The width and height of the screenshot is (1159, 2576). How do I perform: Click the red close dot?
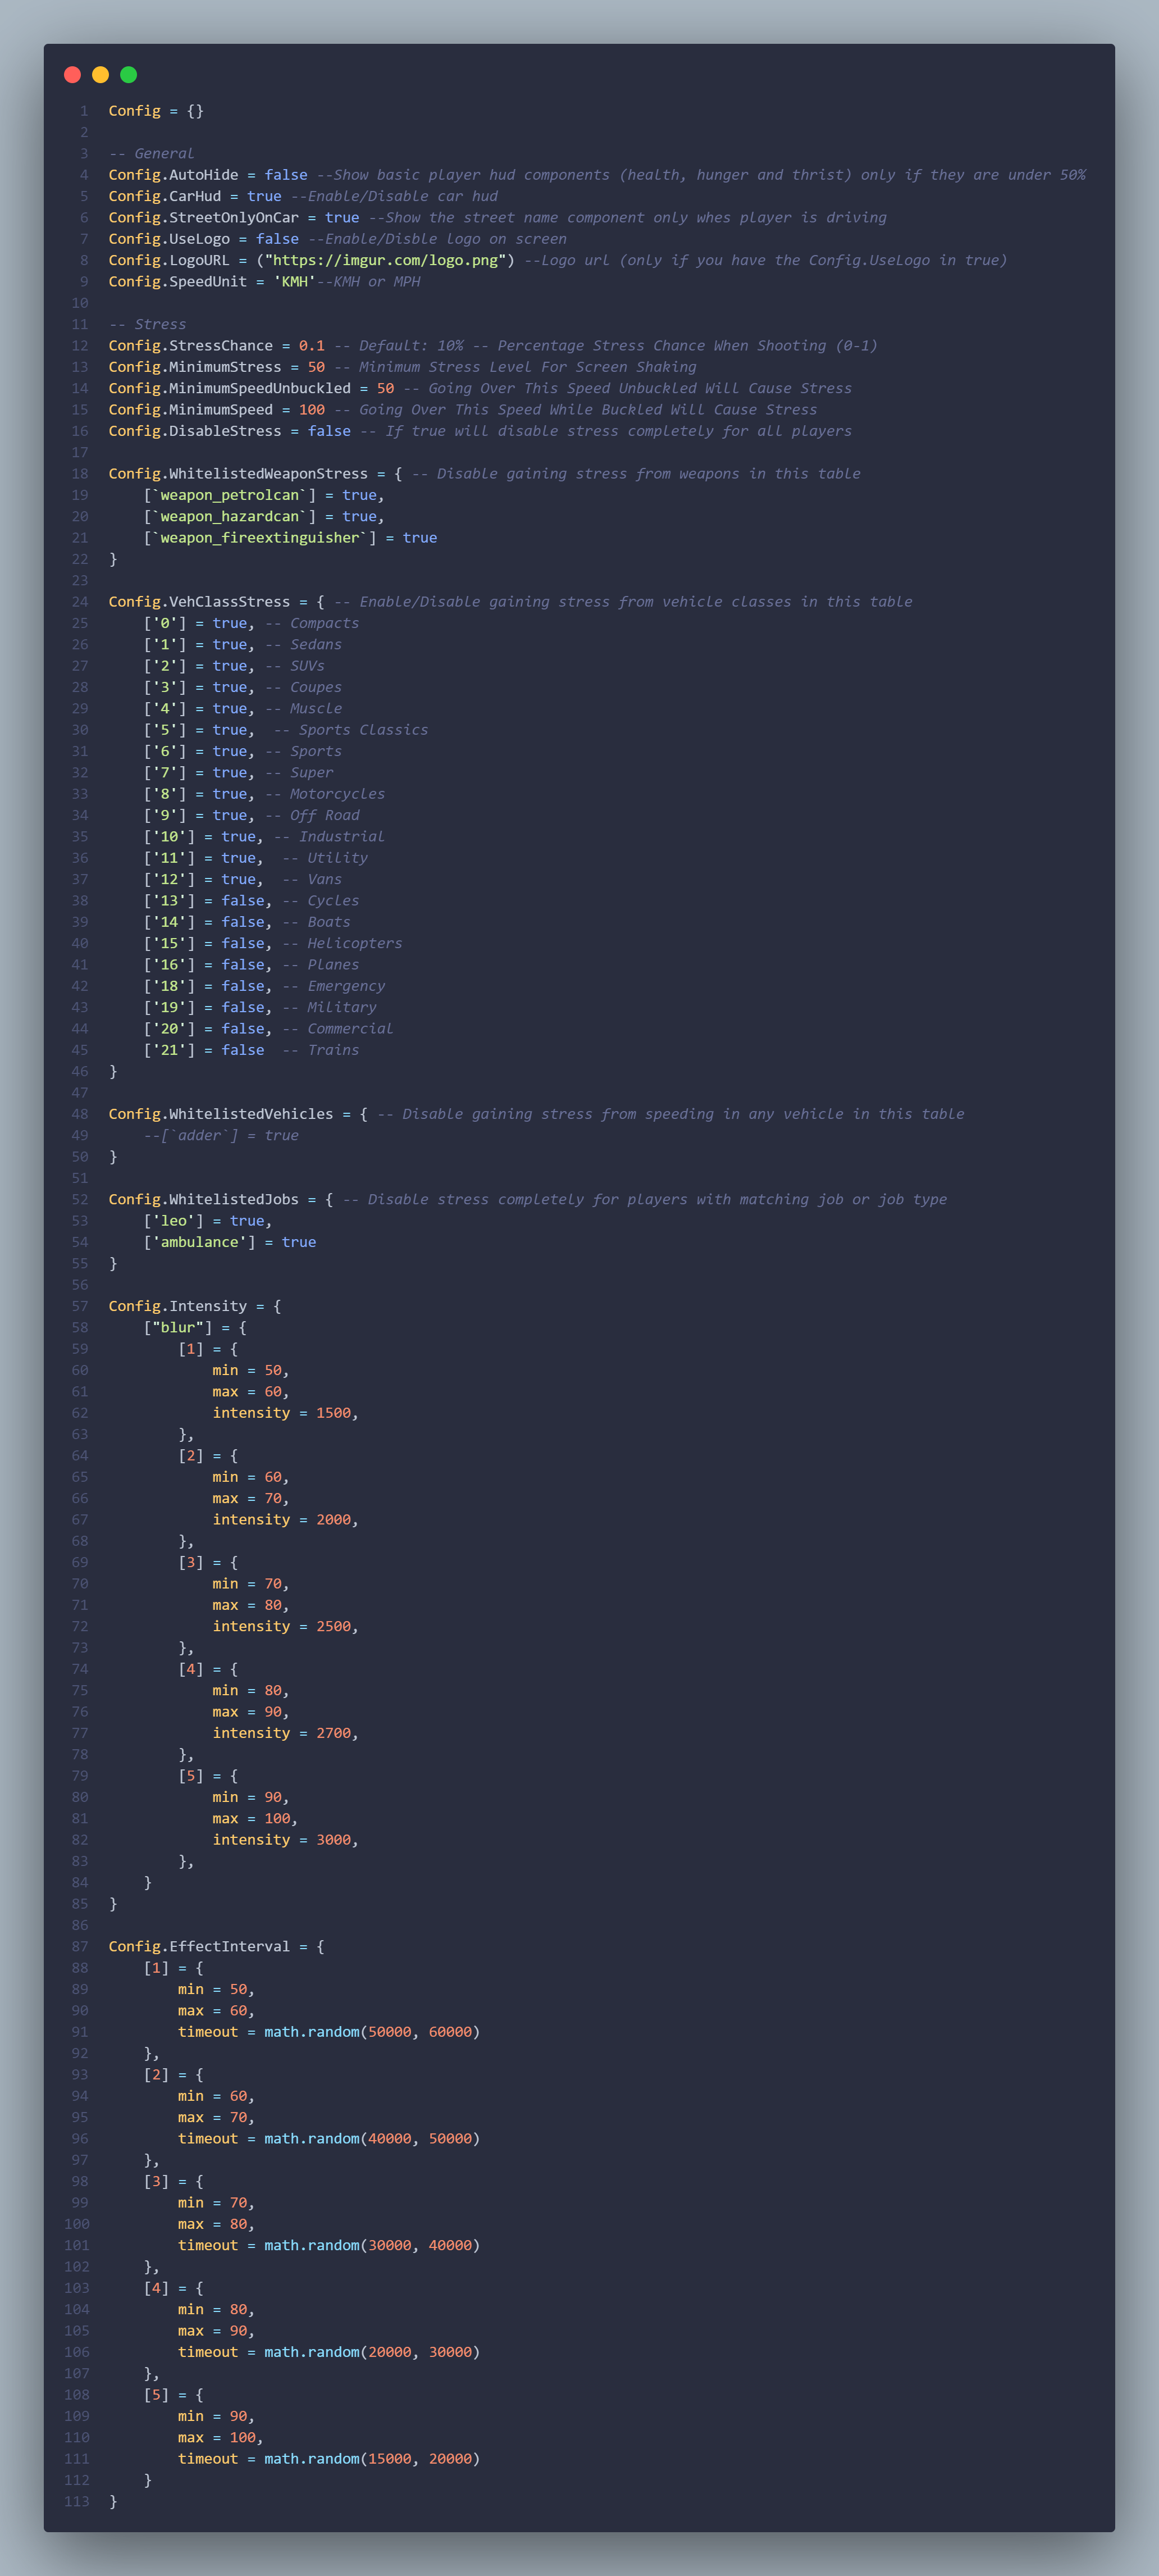pyautogui.click(x=72, y=75)
